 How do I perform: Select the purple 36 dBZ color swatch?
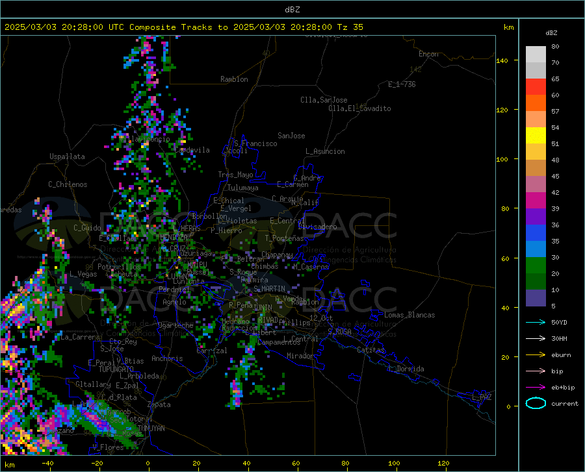coord(536,217)
